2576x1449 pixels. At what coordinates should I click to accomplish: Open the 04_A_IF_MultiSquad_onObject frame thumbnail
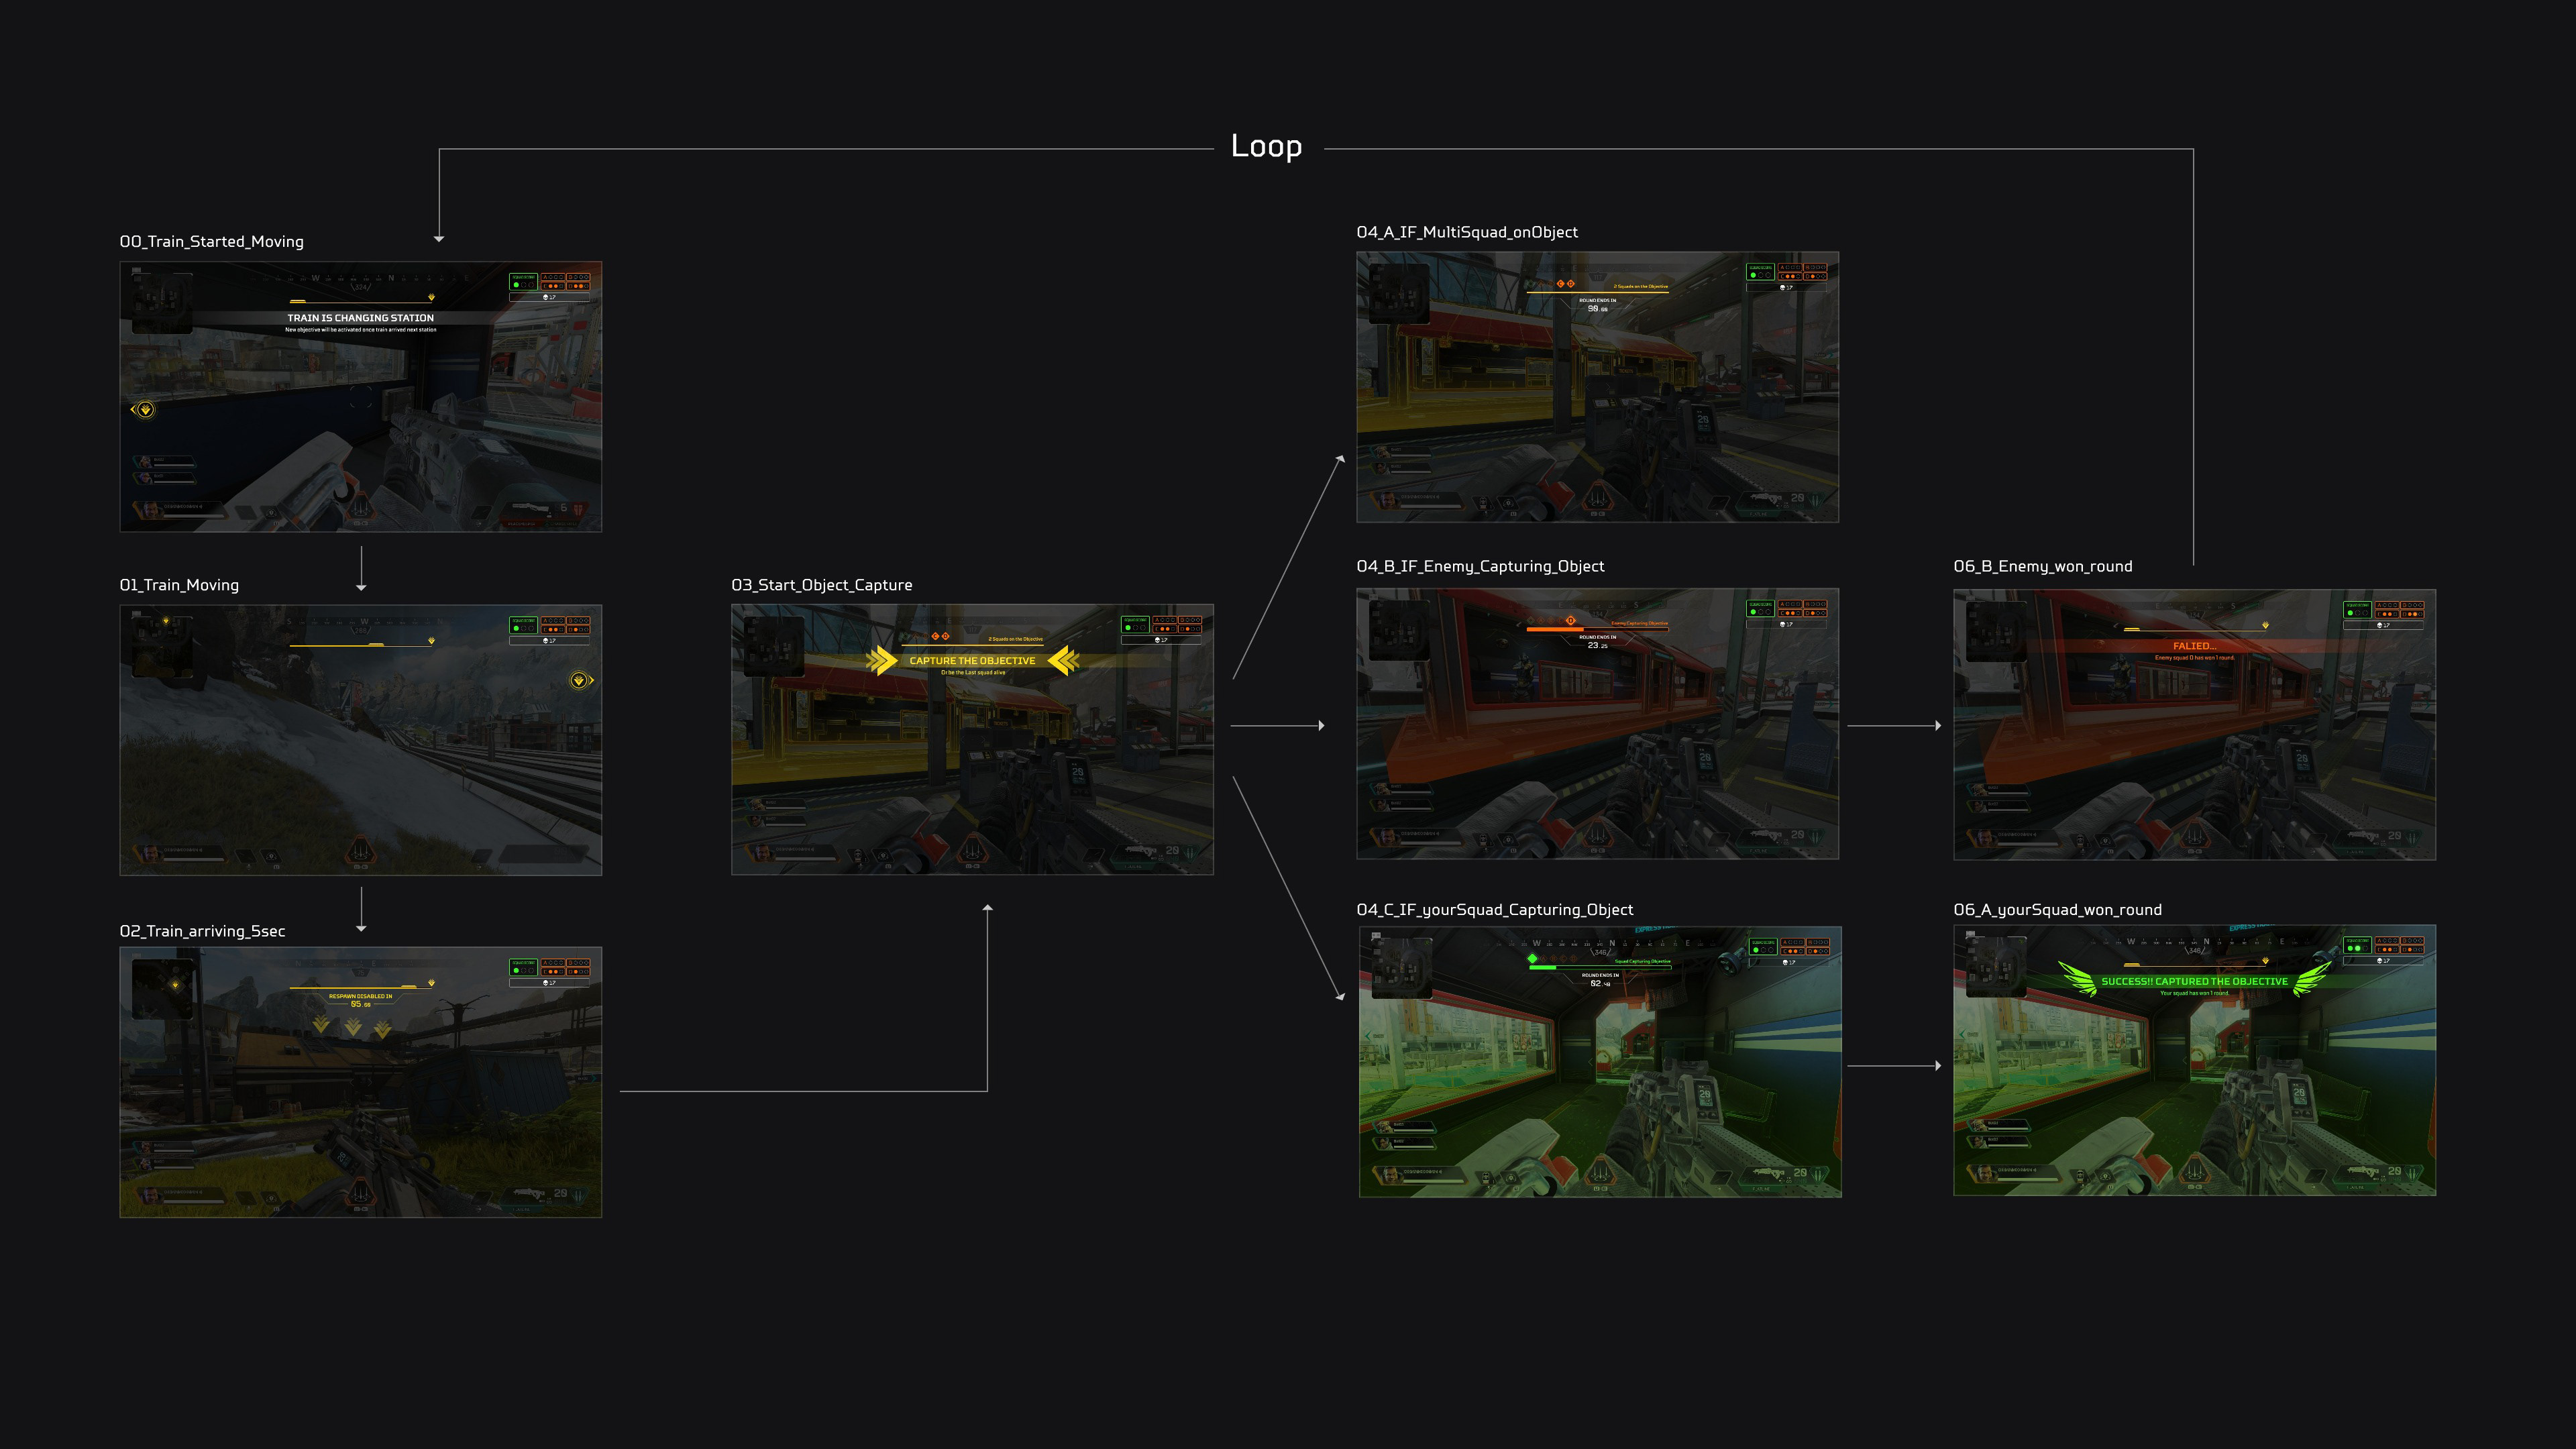(x=1597, y=387)
